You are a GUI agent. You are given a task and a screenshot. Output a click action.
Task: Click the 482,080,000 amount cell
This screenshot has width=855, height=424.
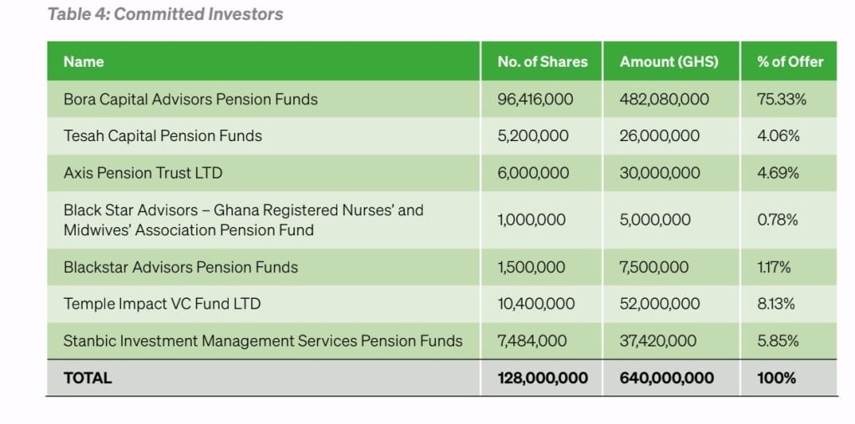point(664,99)
